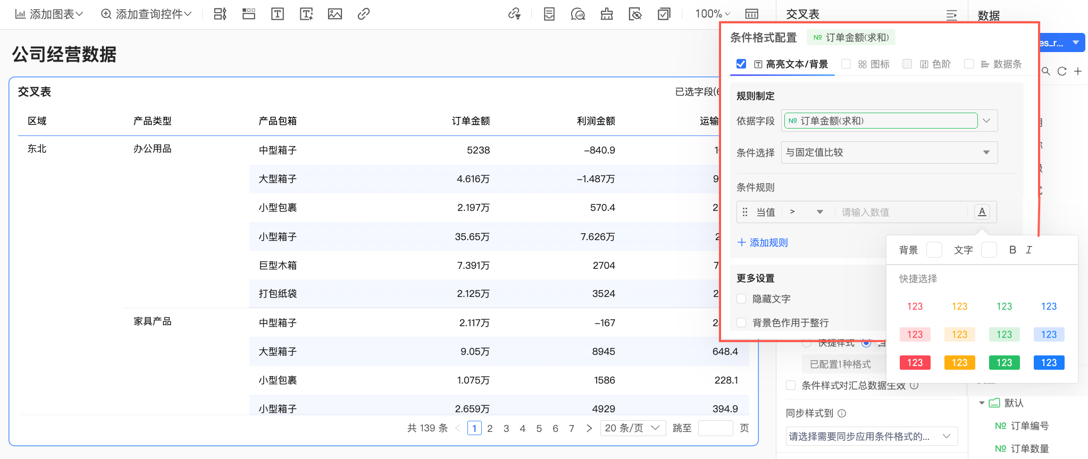Go to page 2 of the table

[x=490, y=428]
